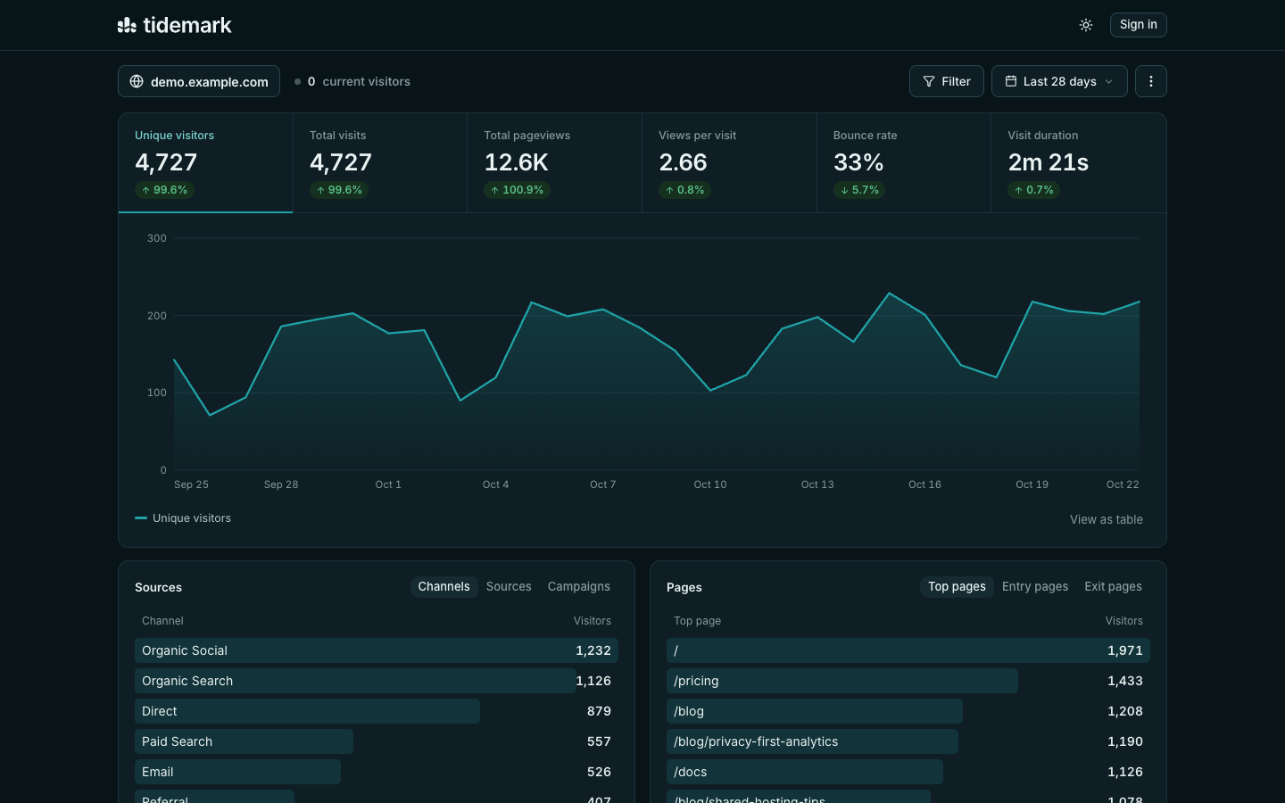Click the /docs page row
The width and height of the screenshot is (1285, 803).
tap(908, 772)
